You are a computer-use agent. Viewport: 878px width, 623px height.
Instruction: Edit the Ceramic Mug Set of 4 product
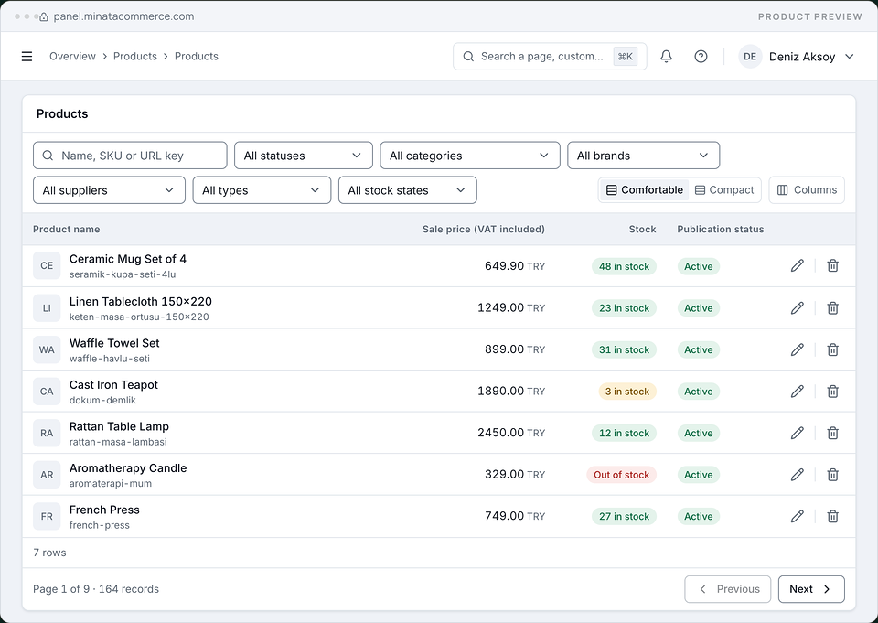(x=798, y=266)
